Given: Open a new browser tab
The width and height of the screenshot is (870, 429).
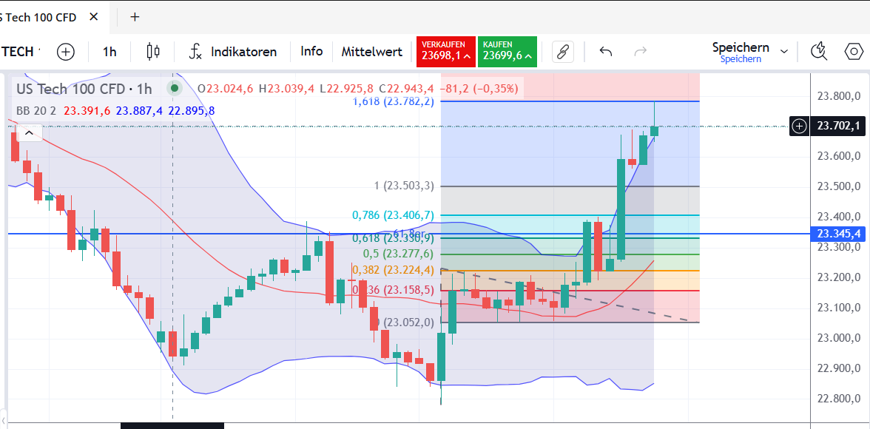Looking at the screenshot, I should tap(135, 17).
